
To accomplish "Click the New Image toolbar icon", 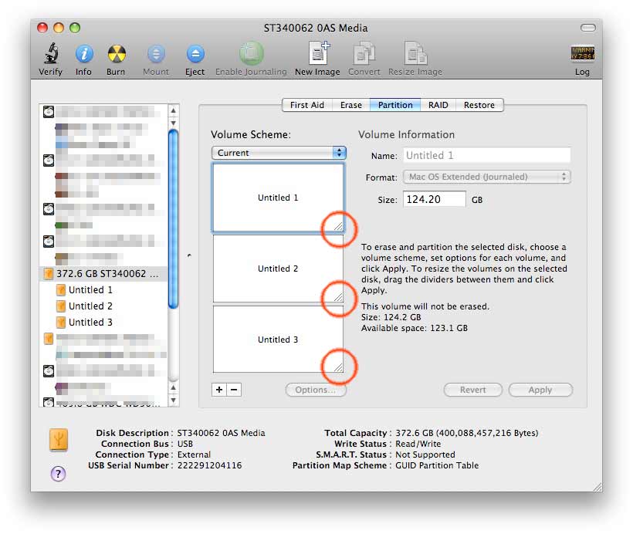I will click(319, 53).
